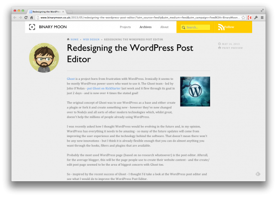Click the HOME breadcrumb link
277x197 pixels.
tap(74, 39)
